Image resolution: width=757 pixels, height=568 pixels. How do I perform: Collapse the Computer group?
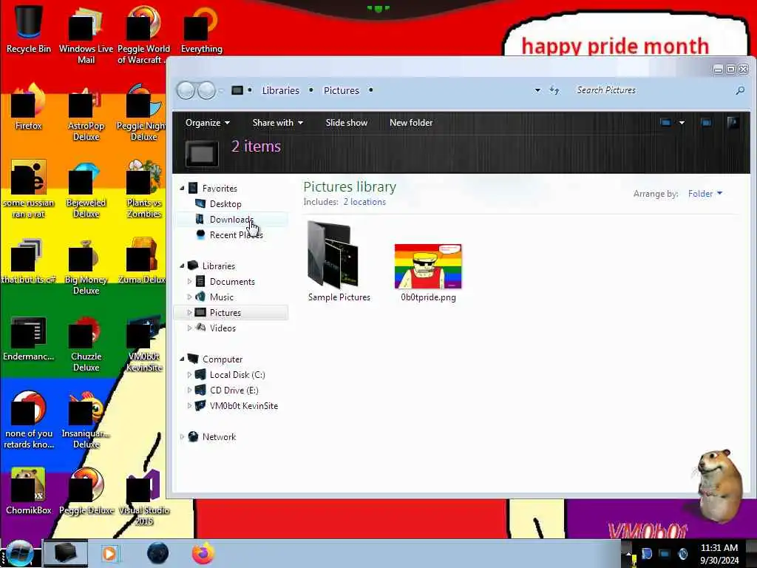(x=182, y=359)
